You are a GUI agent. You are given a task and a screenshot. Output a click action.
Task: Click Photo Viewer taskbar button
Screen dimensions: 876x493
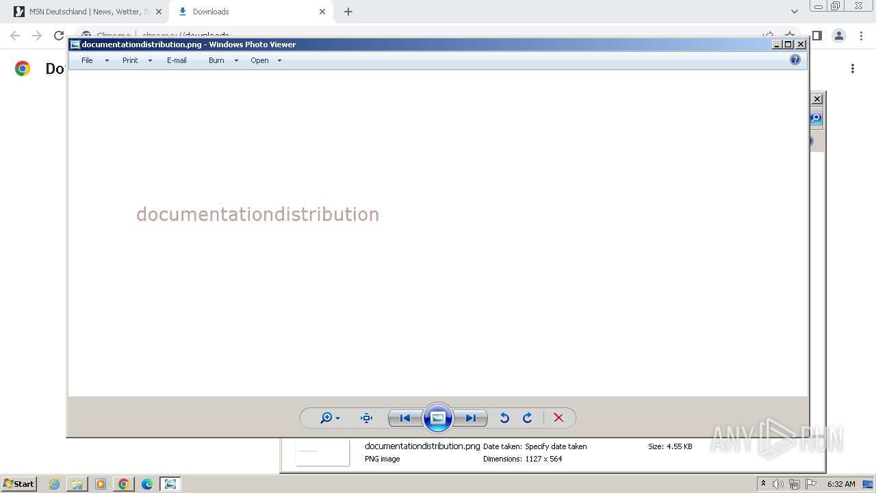[x=170, y=484]
